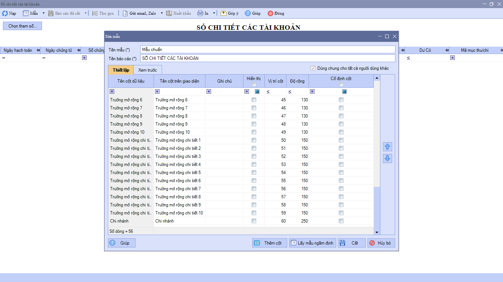
Task: Check Hiển thị for Trường mở rộng chi tiết 5
Action: 254,173
